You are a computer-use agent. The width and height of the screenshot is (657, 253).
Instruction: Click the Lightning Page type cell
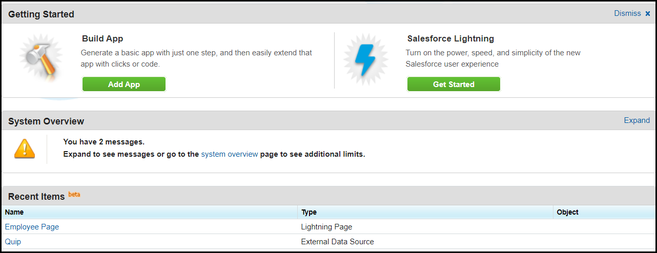(x=326, y=227)
